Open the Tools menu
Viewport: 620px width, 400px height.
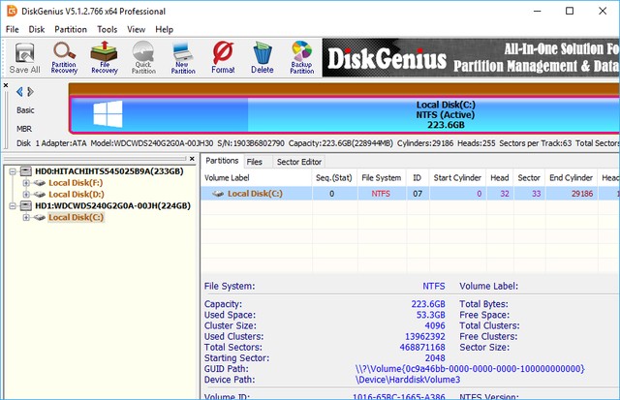click(x=108, y=29)
